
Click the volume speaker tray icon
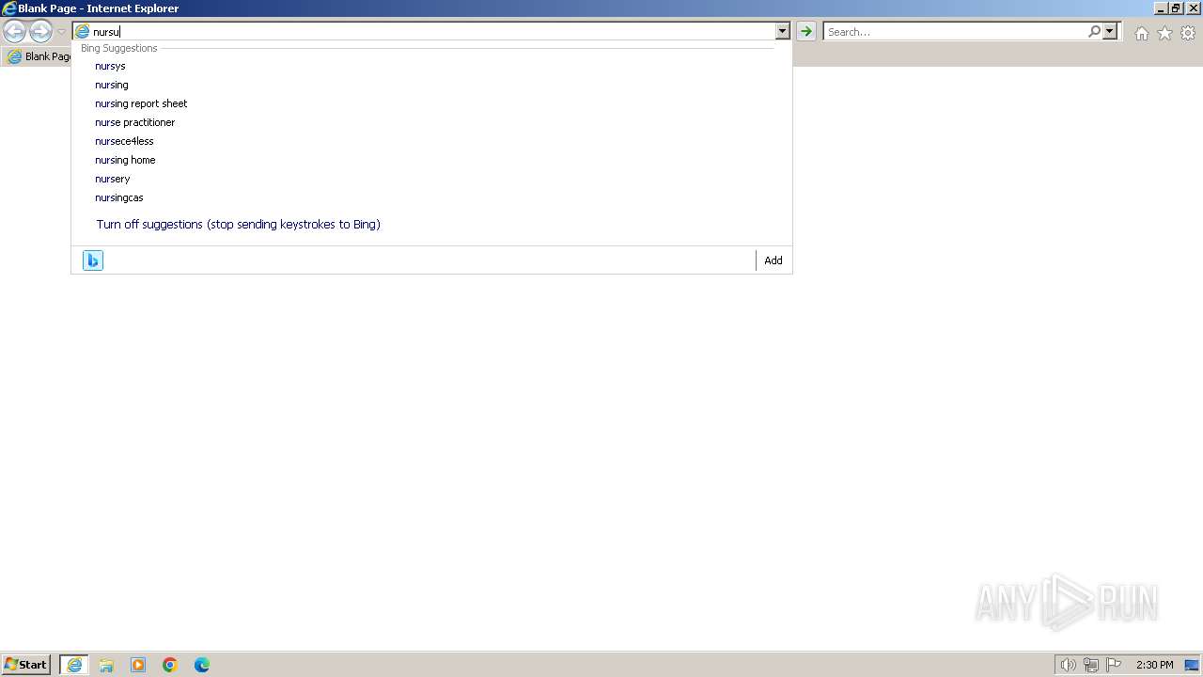coord(1068,665)
